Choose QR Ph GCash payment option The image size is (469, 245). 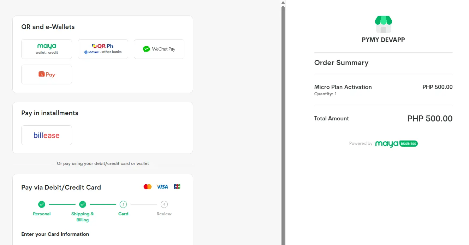(x=103, y=49)
